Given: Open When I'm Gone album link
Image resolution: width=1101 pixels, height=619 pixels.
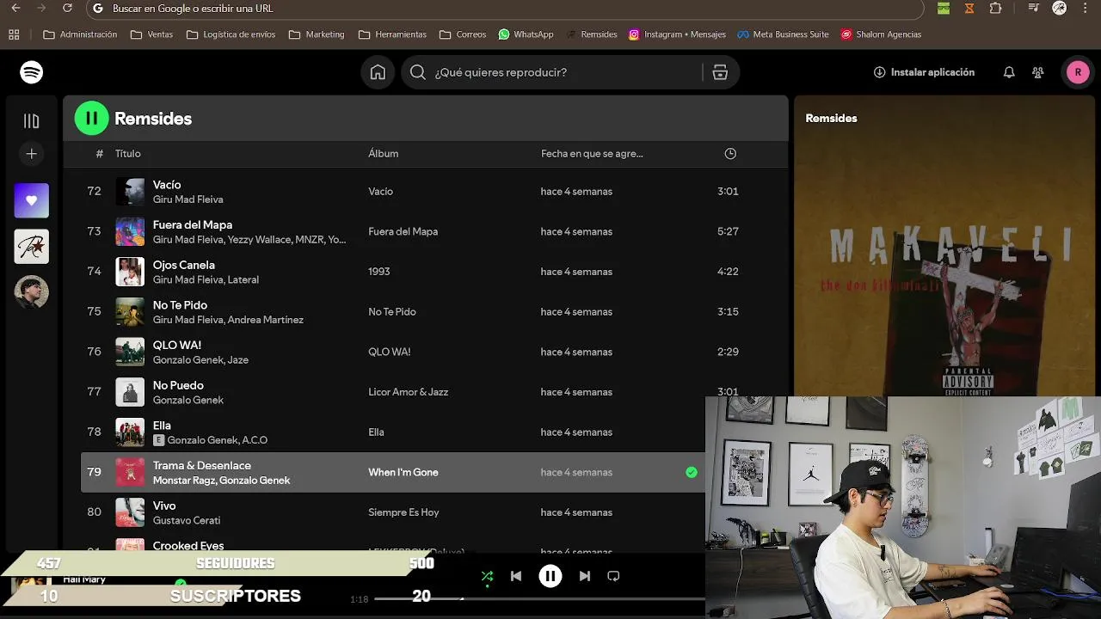Looking at the screenshot, I should 403,472.
